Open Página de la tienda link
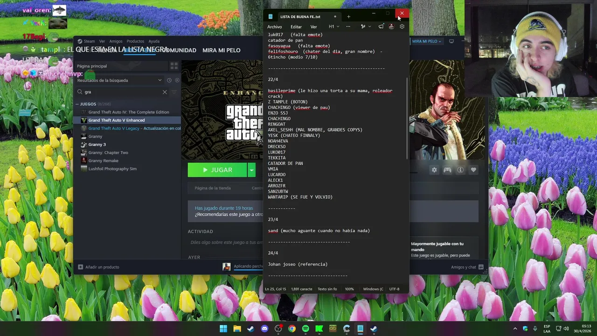Screen dimensions: 597x336 click(x=213, y=188)
